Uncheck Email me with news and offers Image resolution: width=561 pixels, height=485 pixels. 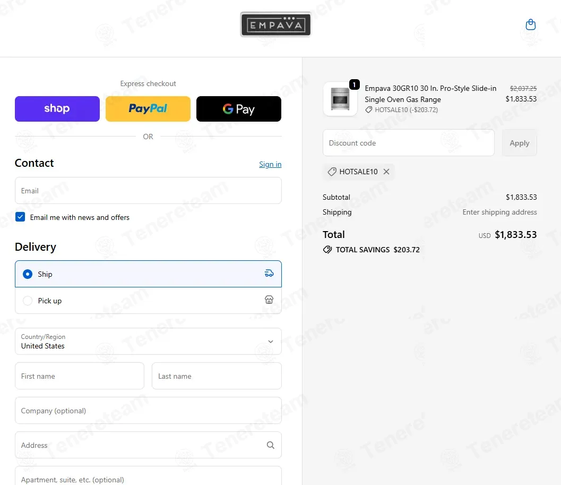point(20,217)
